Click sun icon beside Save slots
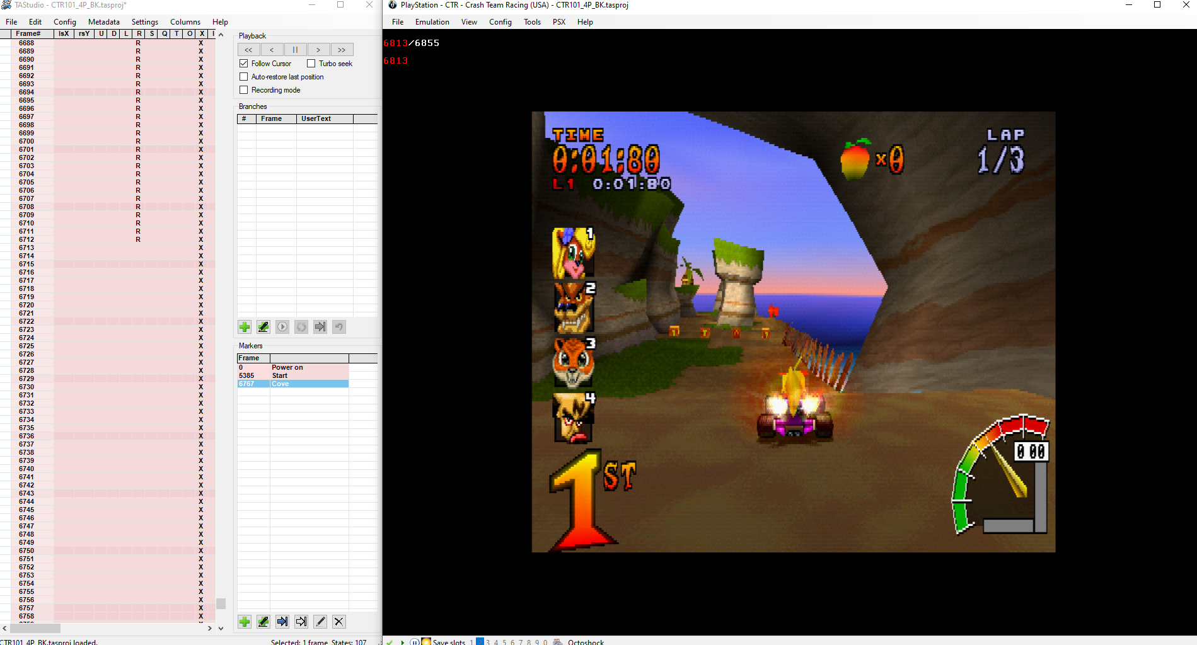Image resolution: width=1197 pixels, height=645 pixels. coord(426,642)
